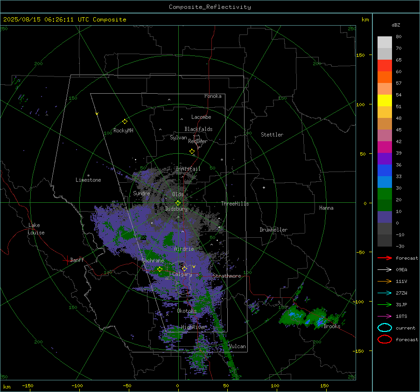Click the cyan current ellipse legend icon
Image resolution: width=420 pixels, height=392 pixels.
pos(385,328)
